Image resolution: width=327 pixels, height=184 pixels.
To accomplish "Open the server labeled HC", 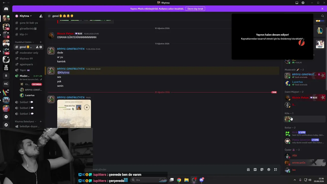I will [x=6, y=84].
